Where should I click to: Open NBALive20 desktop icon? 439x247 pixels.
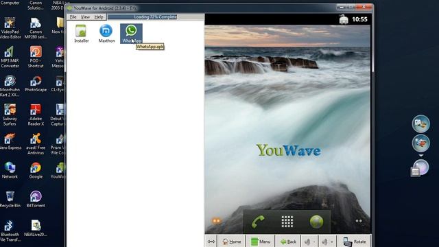point(36,228)
